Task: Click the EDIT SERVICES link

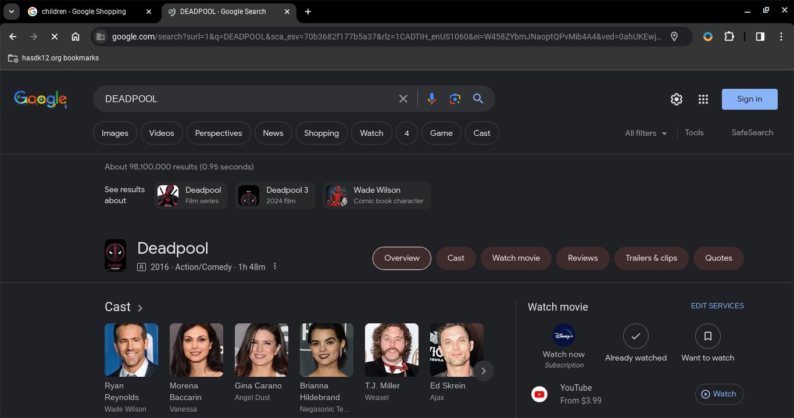Action: click(717, 306)
